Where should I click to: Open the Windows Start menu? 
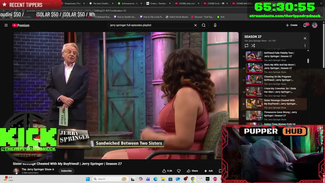coord(88,179)
